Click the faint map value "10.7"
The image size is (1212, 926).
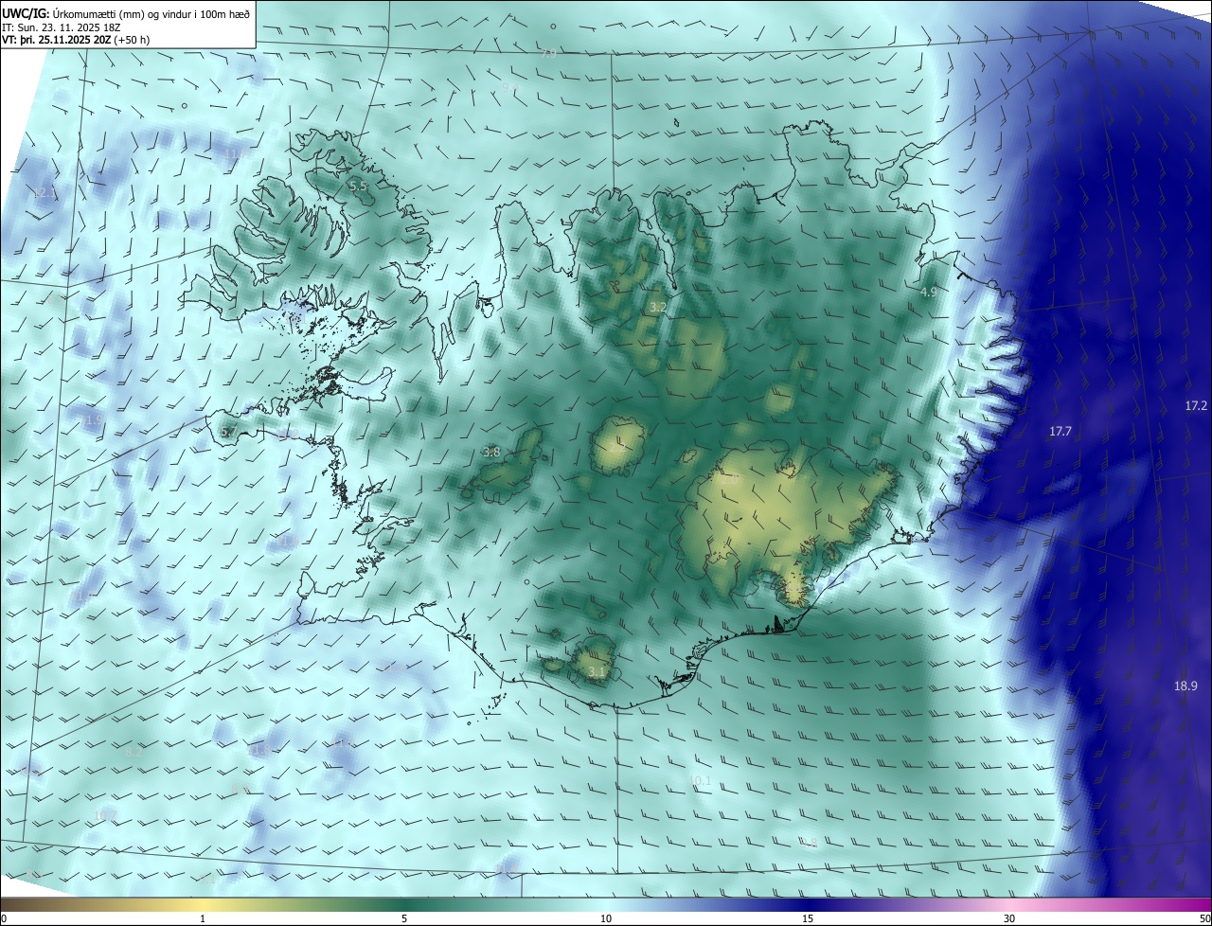(105, 815)
